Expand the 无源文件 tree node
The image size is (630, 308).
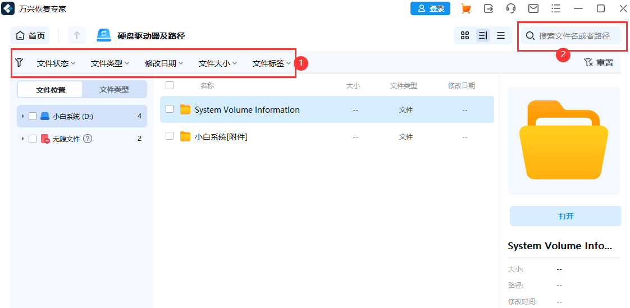(x=22, y=139)
